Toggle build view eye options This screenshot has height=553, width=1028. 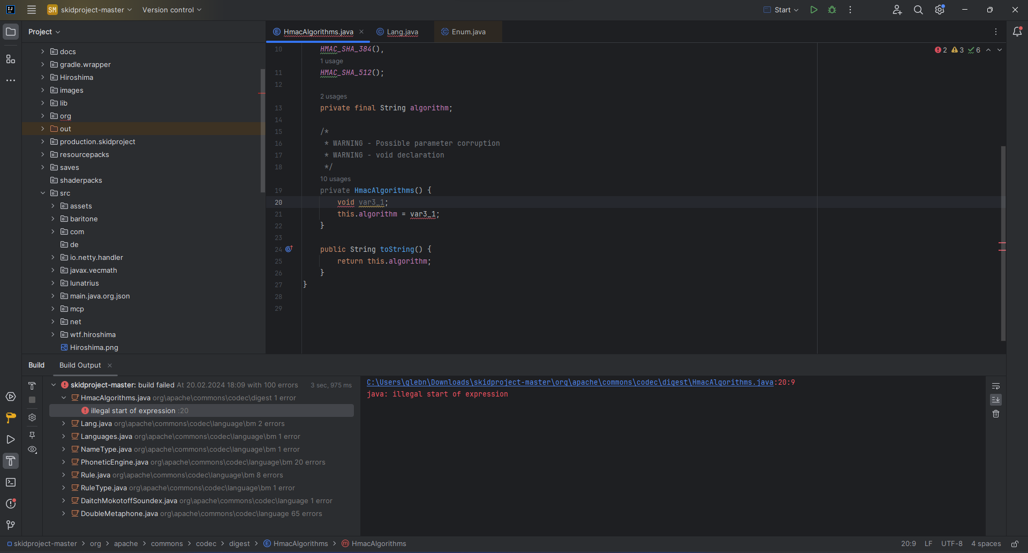click(32, 450)
